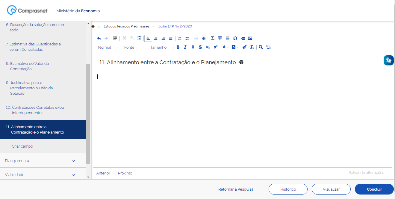Click the help question mark beside title
This screenshot has height=199, width=395.
(x=241, y=62)
